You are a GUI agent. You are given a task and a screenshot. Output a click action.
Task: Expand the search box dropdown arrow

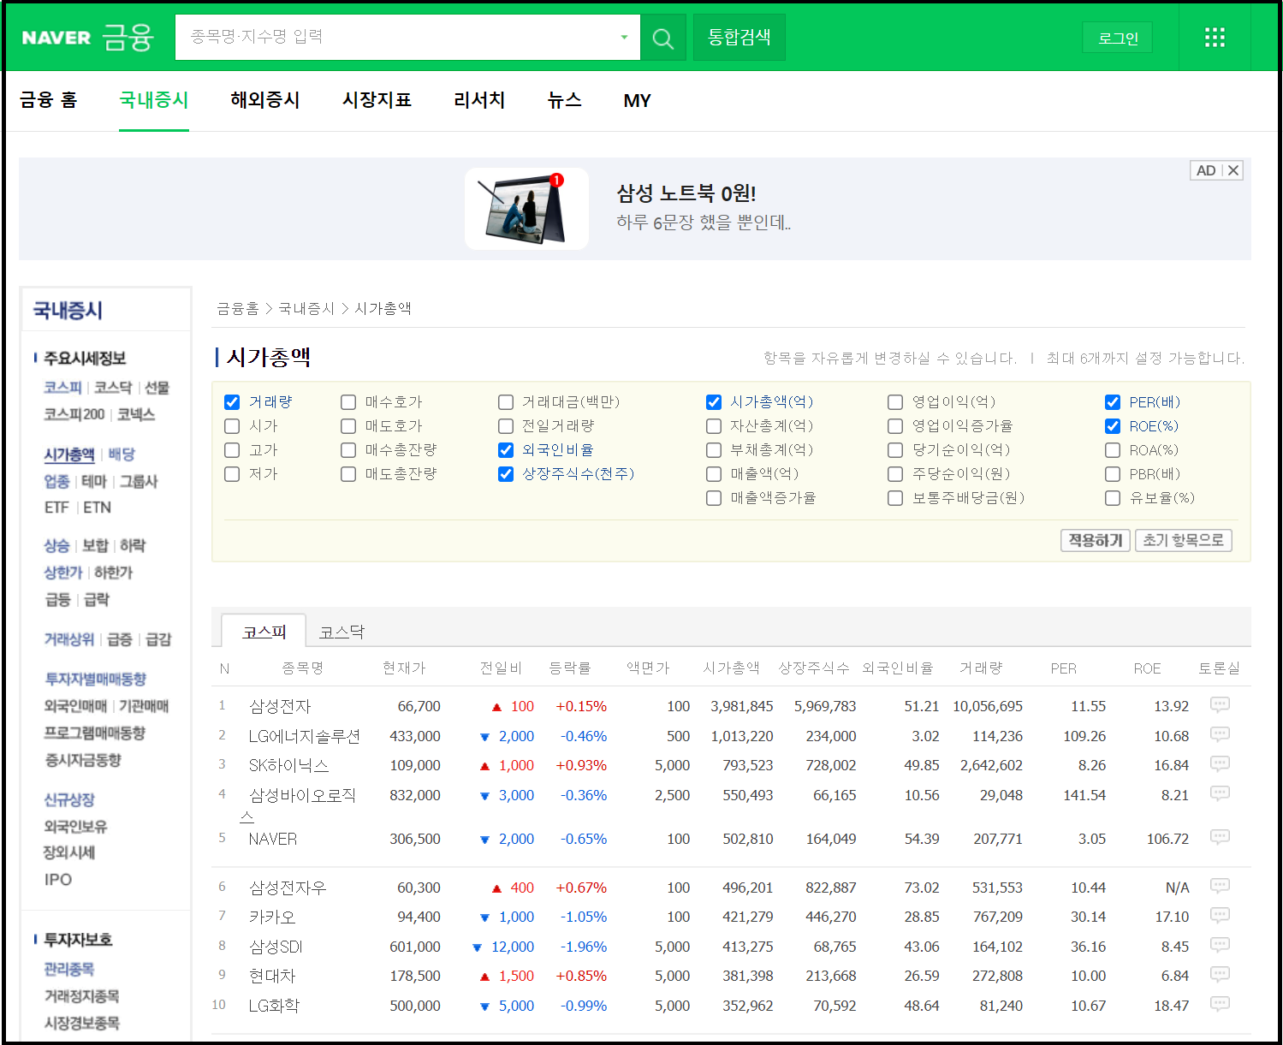click(x=624, y=38)
